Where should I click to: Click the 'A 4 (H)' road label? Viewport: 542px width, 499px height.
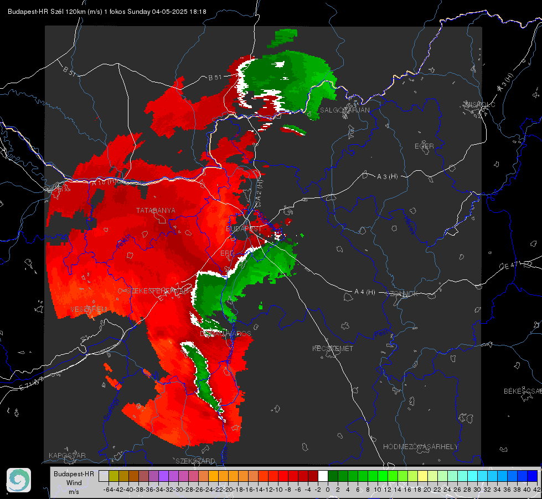click(x=365, y=292)
